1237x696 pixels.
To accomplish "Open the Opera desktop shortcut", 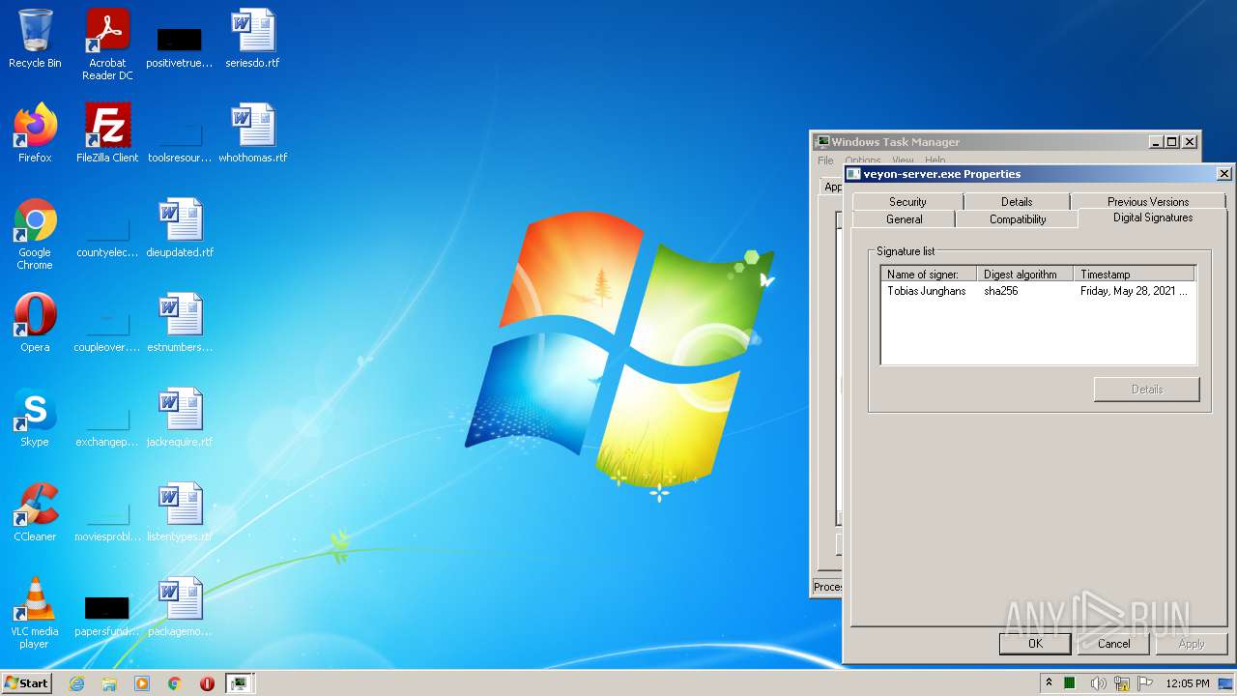I will [35, 323].
